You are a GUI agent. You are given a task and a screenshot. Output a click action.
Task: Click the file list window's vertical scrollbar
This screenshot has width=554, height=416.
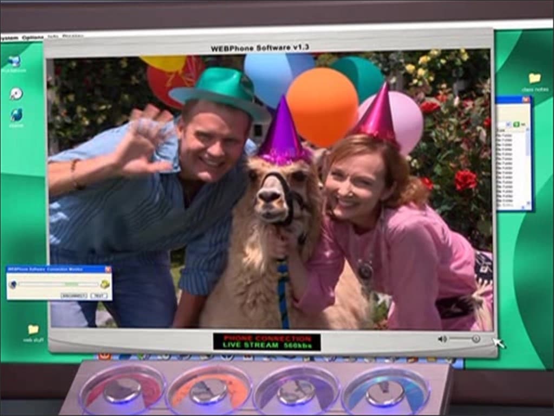pyautogui.click(x=527, y=167)
